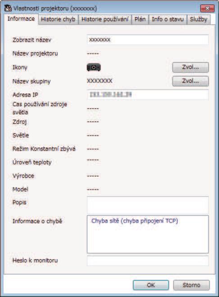Click the Název projektoru label
This screenshot has height=297, width=219.
point(35,54)
